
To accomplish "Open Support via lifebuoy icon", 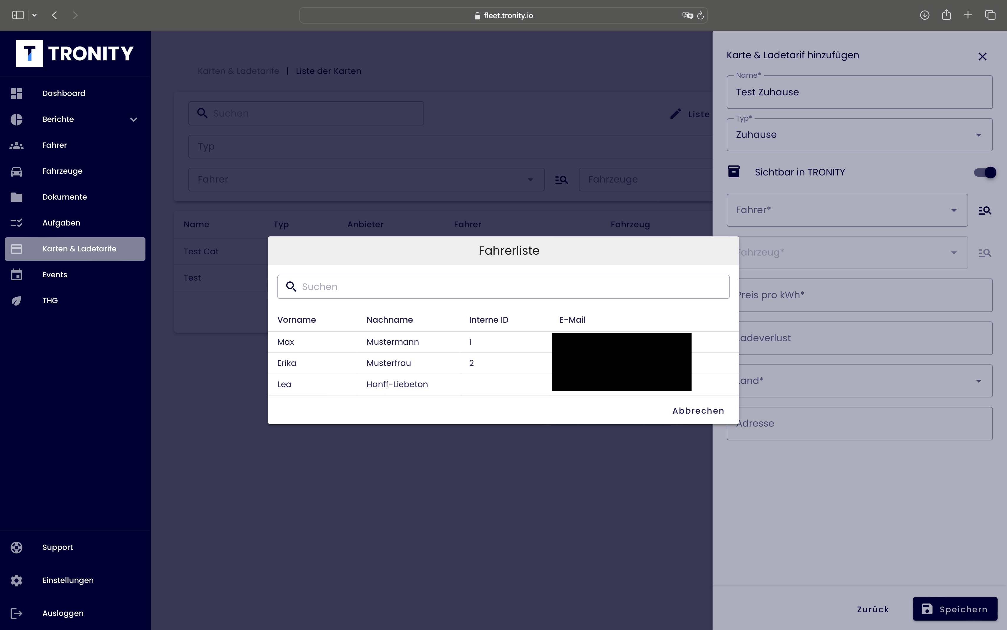I will 16,548.
